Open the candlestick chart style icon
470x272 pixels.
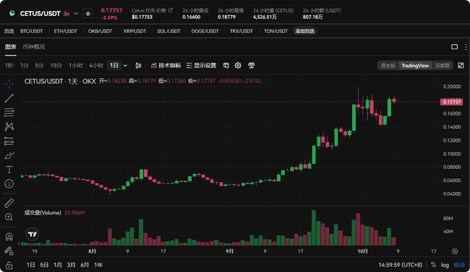138,66
